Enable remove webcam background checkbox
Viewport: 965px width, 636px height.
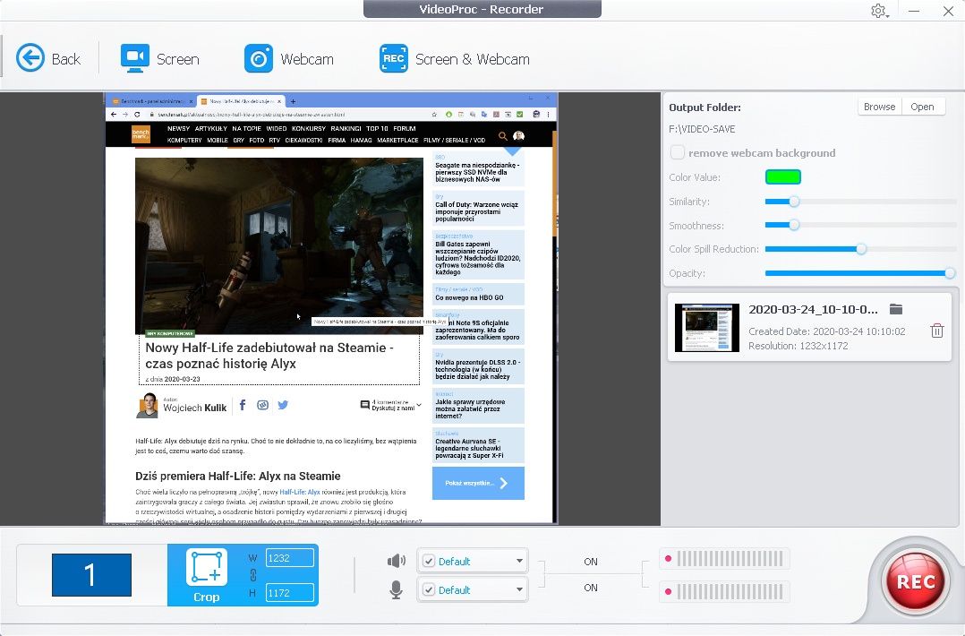click(678, 152)
